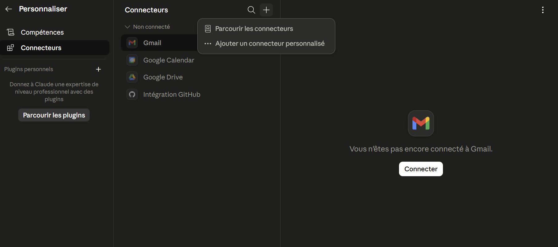Click 'Donnez à Claude une expertise' description
The height and width of the screenshot is (247, 558).
(54, 92)
